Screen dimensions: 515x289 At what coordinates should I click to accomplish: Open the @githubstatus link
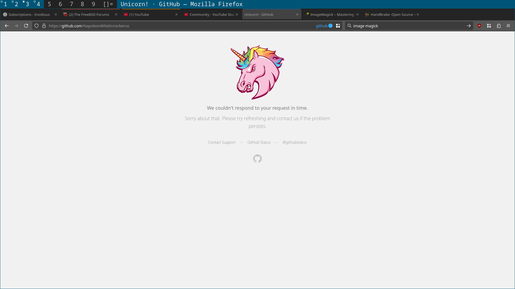[294, 142]
